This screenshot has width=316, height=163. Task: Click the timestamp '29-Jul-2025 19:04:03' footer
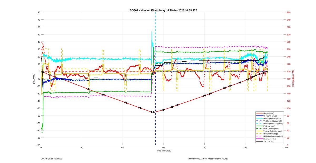pos(52,159)
